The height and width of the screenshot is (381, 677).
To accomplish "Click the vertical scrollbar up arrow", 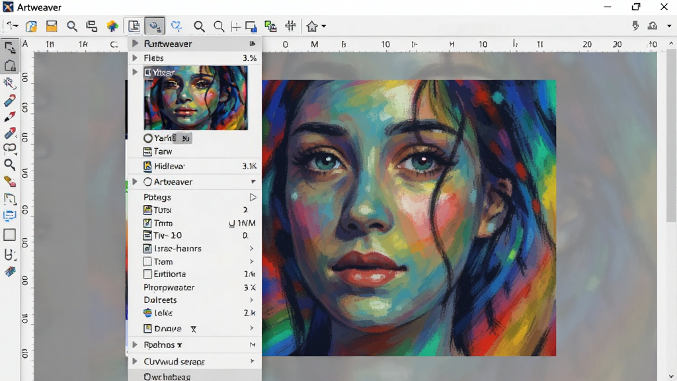I will 671,44.
